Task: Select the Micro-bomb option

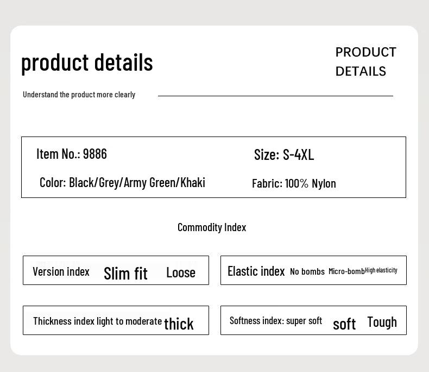Action: [346, 271]
